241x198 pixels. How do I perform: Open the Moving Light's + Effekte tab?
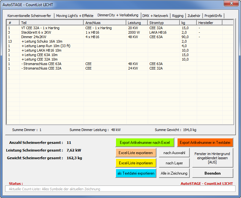75,16
